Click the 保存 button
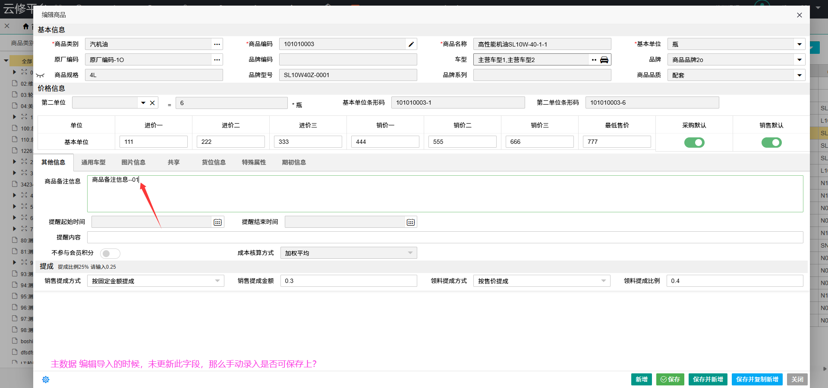Viewport: 828px width, 388px height. [x=670, y=379]
